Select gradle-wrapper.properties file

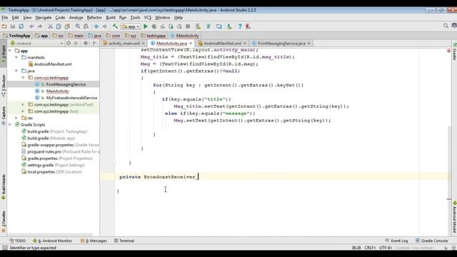pyautogui.click(x=61, y=145)
